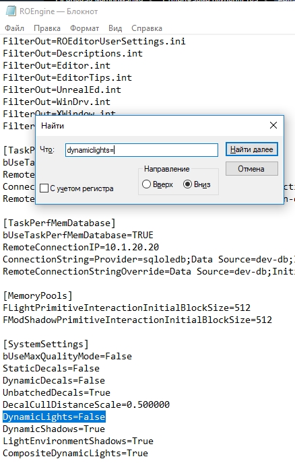Click the bUseMaxQualityMode=False line
The width and height of the screenshot is (295, 465).
pyautogui.click(x=67, y=356)
